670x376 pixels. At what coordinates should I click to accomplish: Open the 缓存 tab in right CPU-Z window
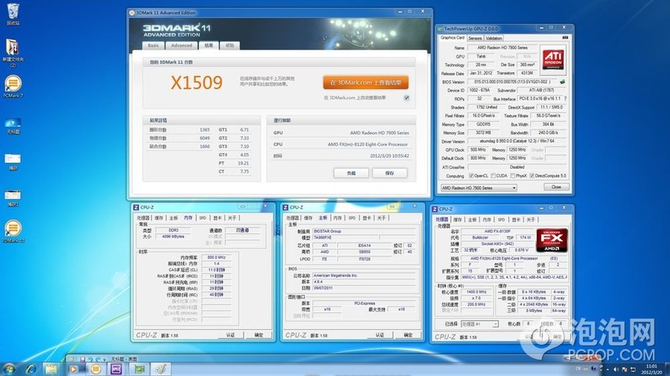(458, 220)
